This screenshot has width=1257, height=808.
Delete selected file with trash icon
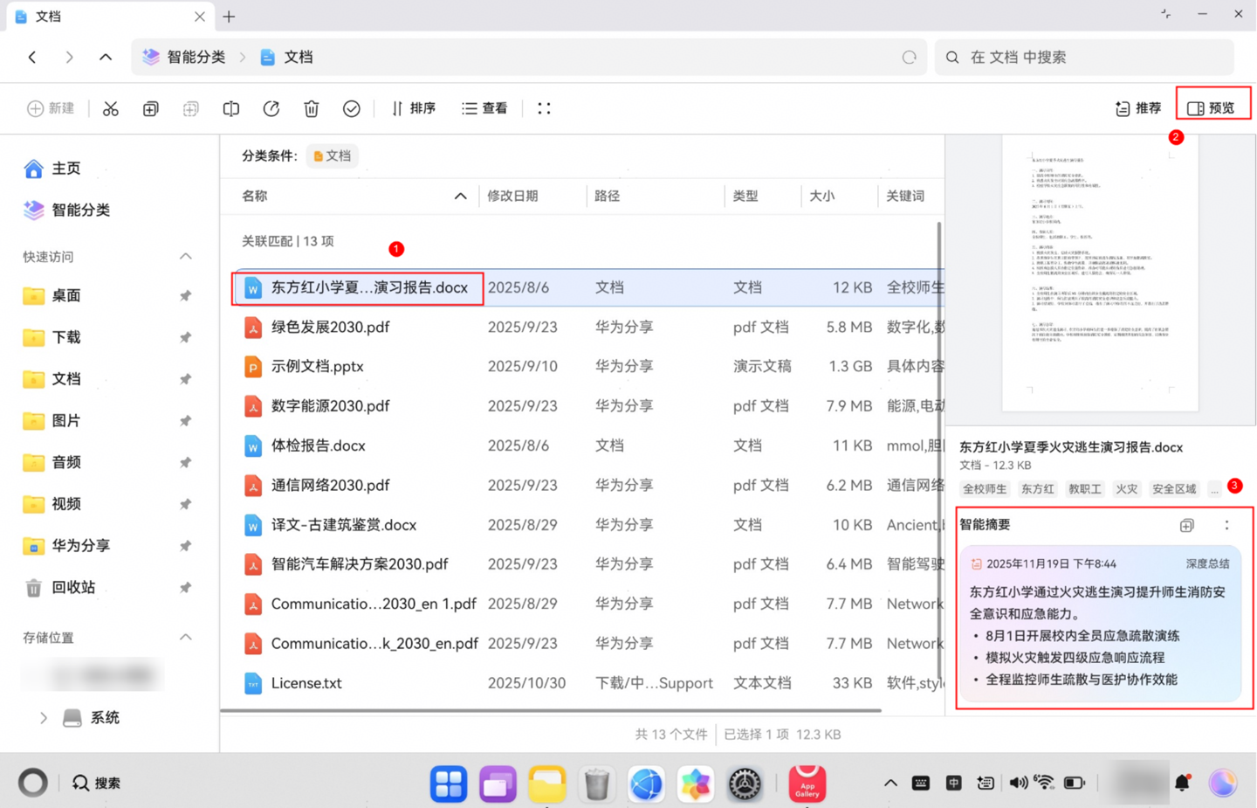[x=311, y=107]
